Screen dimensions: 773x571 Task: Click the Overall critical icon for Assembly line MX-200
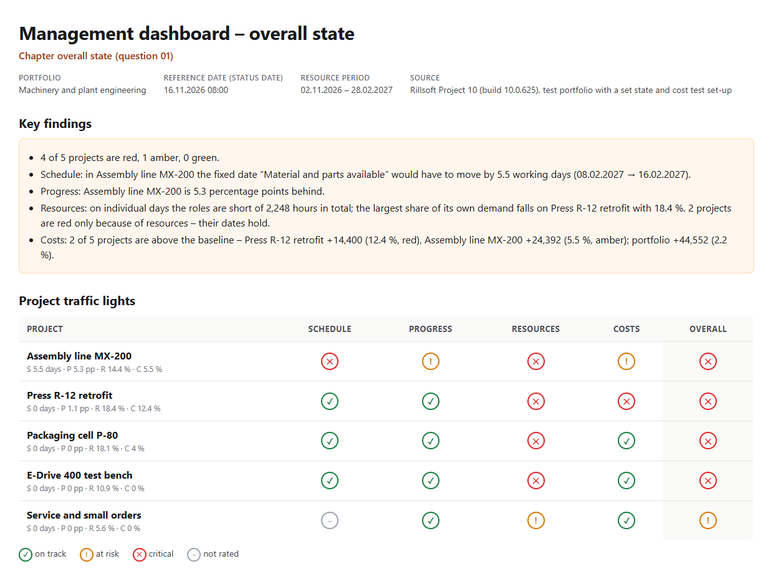click(708, 361)
